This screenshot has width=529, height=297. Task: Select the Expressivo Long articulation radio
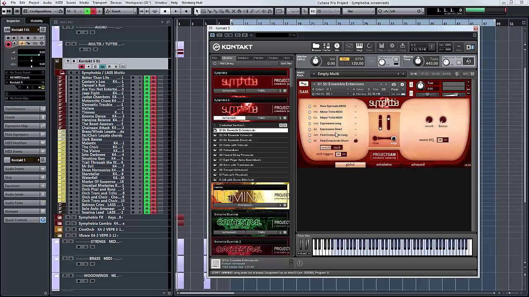click(x=310, y=123)
